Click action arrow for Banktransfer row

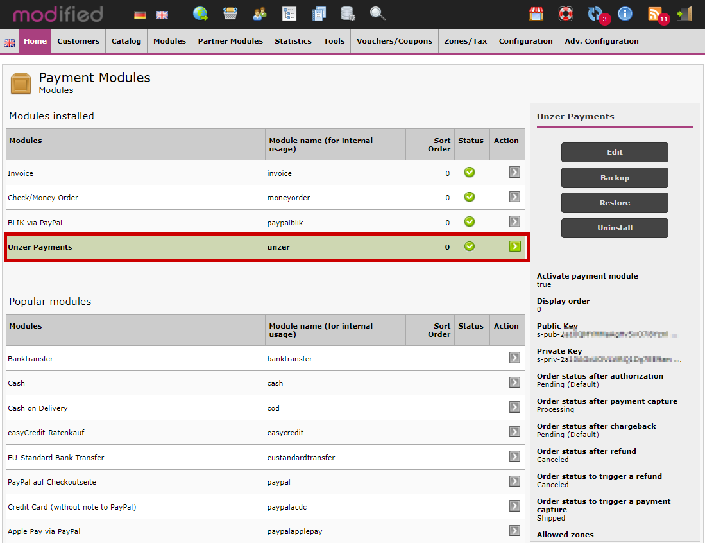(x=515, y=358)
